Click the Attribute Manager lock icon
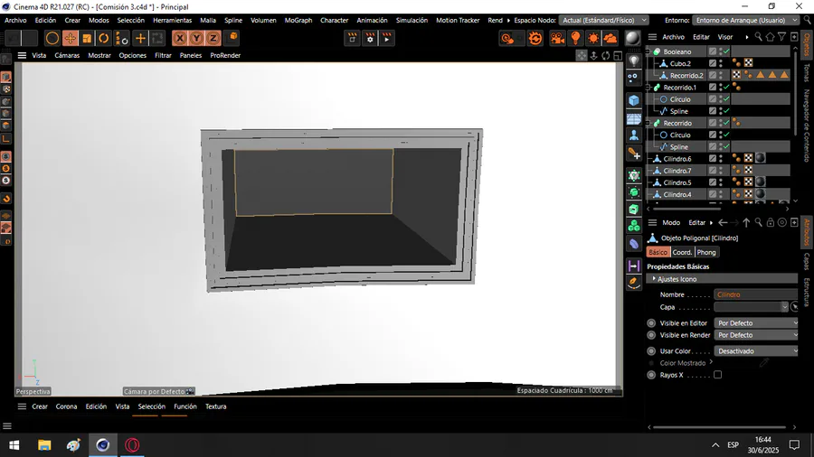 (x=771, y=223)
